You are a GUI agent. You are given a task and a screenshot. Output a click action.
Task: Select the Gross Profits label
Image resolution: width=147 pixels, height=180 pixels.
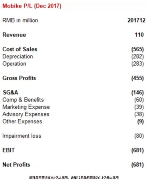click(x=19, y=78)
